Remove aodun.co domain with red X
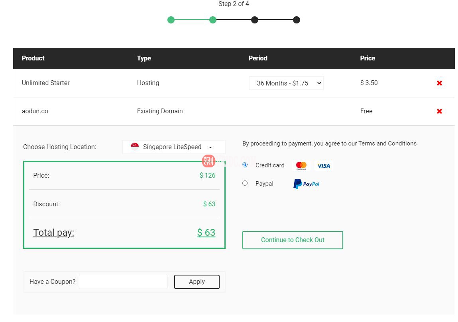The image size is (458, 322). pos(439,111)
